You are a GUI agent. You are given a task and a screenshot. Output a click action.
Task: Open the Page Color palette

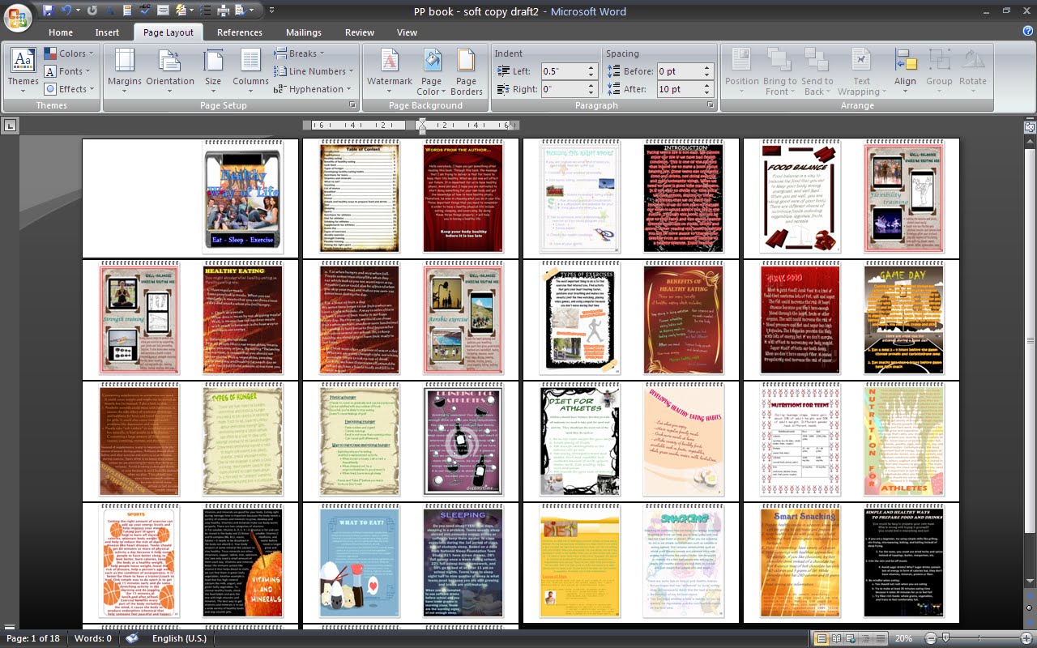click(x=432, y=70)
